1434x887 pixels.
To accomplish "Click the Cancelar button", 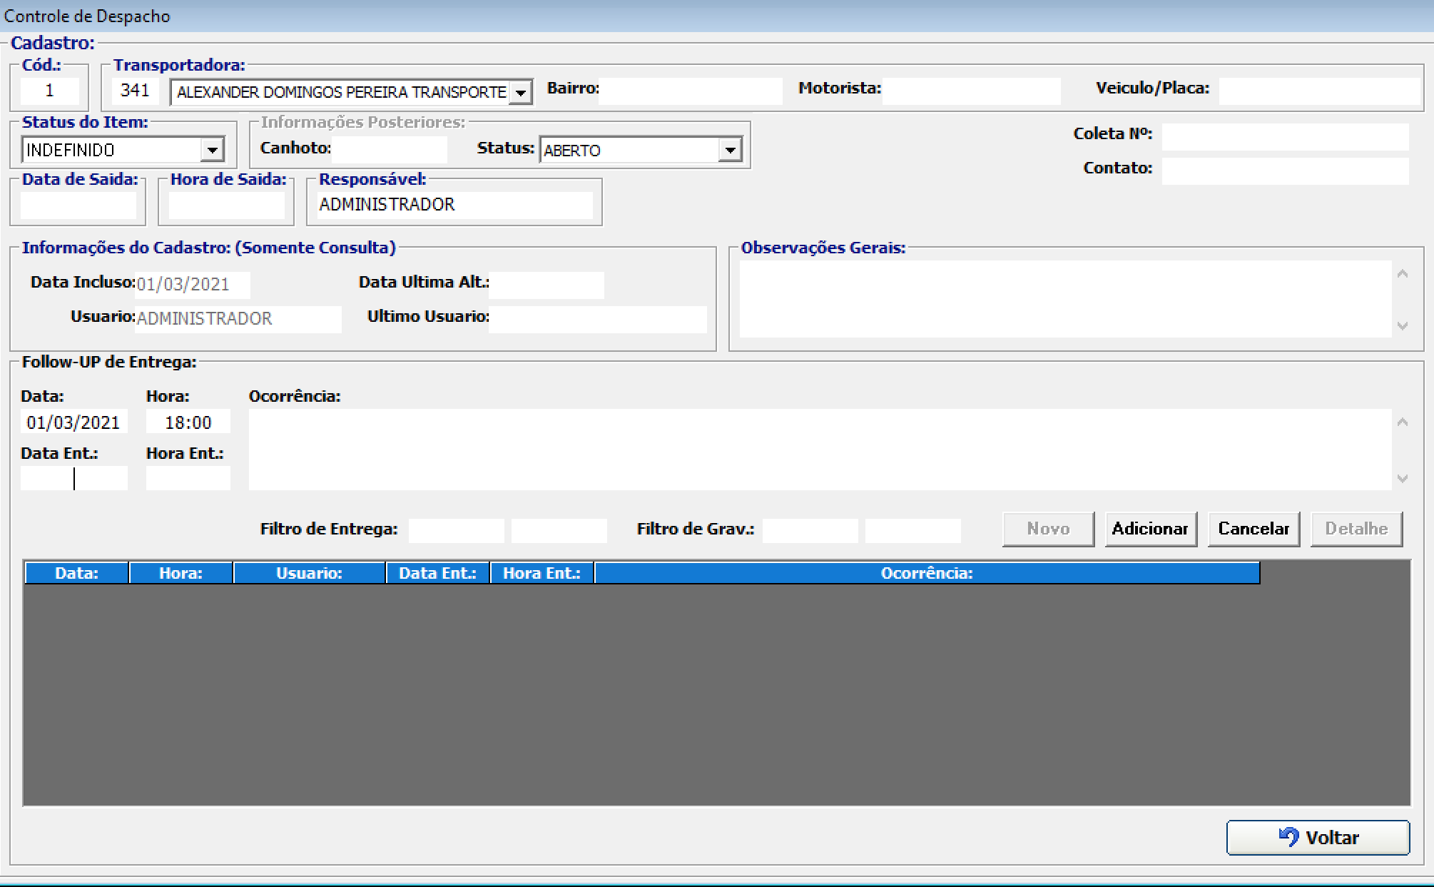I will 1253,529.
